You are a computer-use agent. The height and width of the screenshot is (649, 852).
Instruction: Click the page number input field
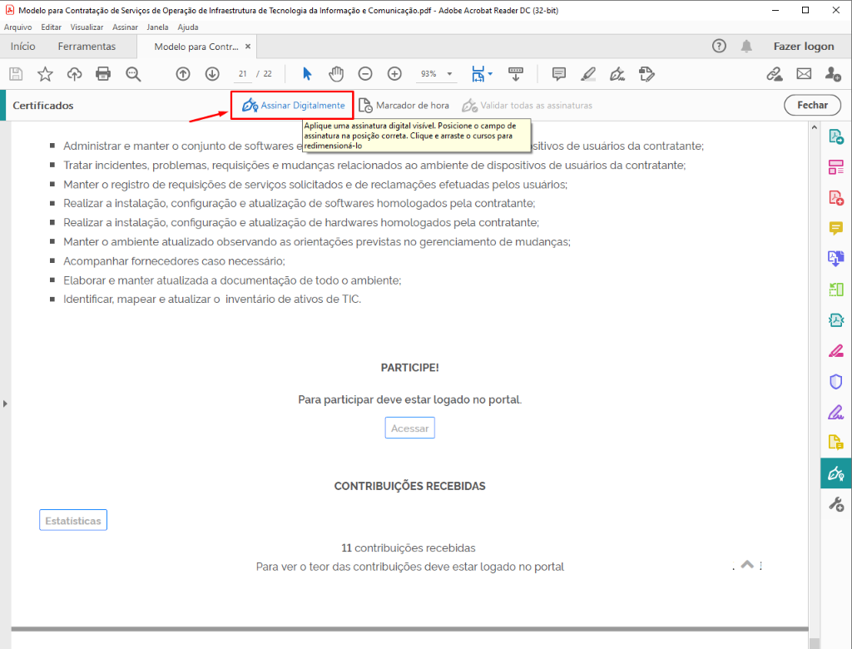pos(243,74)
